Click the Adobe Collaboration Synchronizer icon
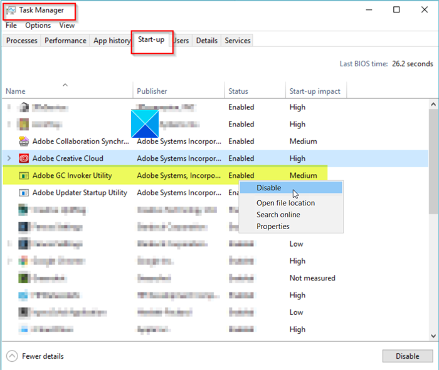This screenshot has width=439, height=370. tap(24, 141)
